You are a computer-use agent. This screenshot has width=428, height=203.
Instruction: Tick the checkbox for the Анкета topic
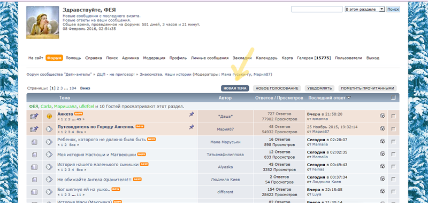click(393, 116)
